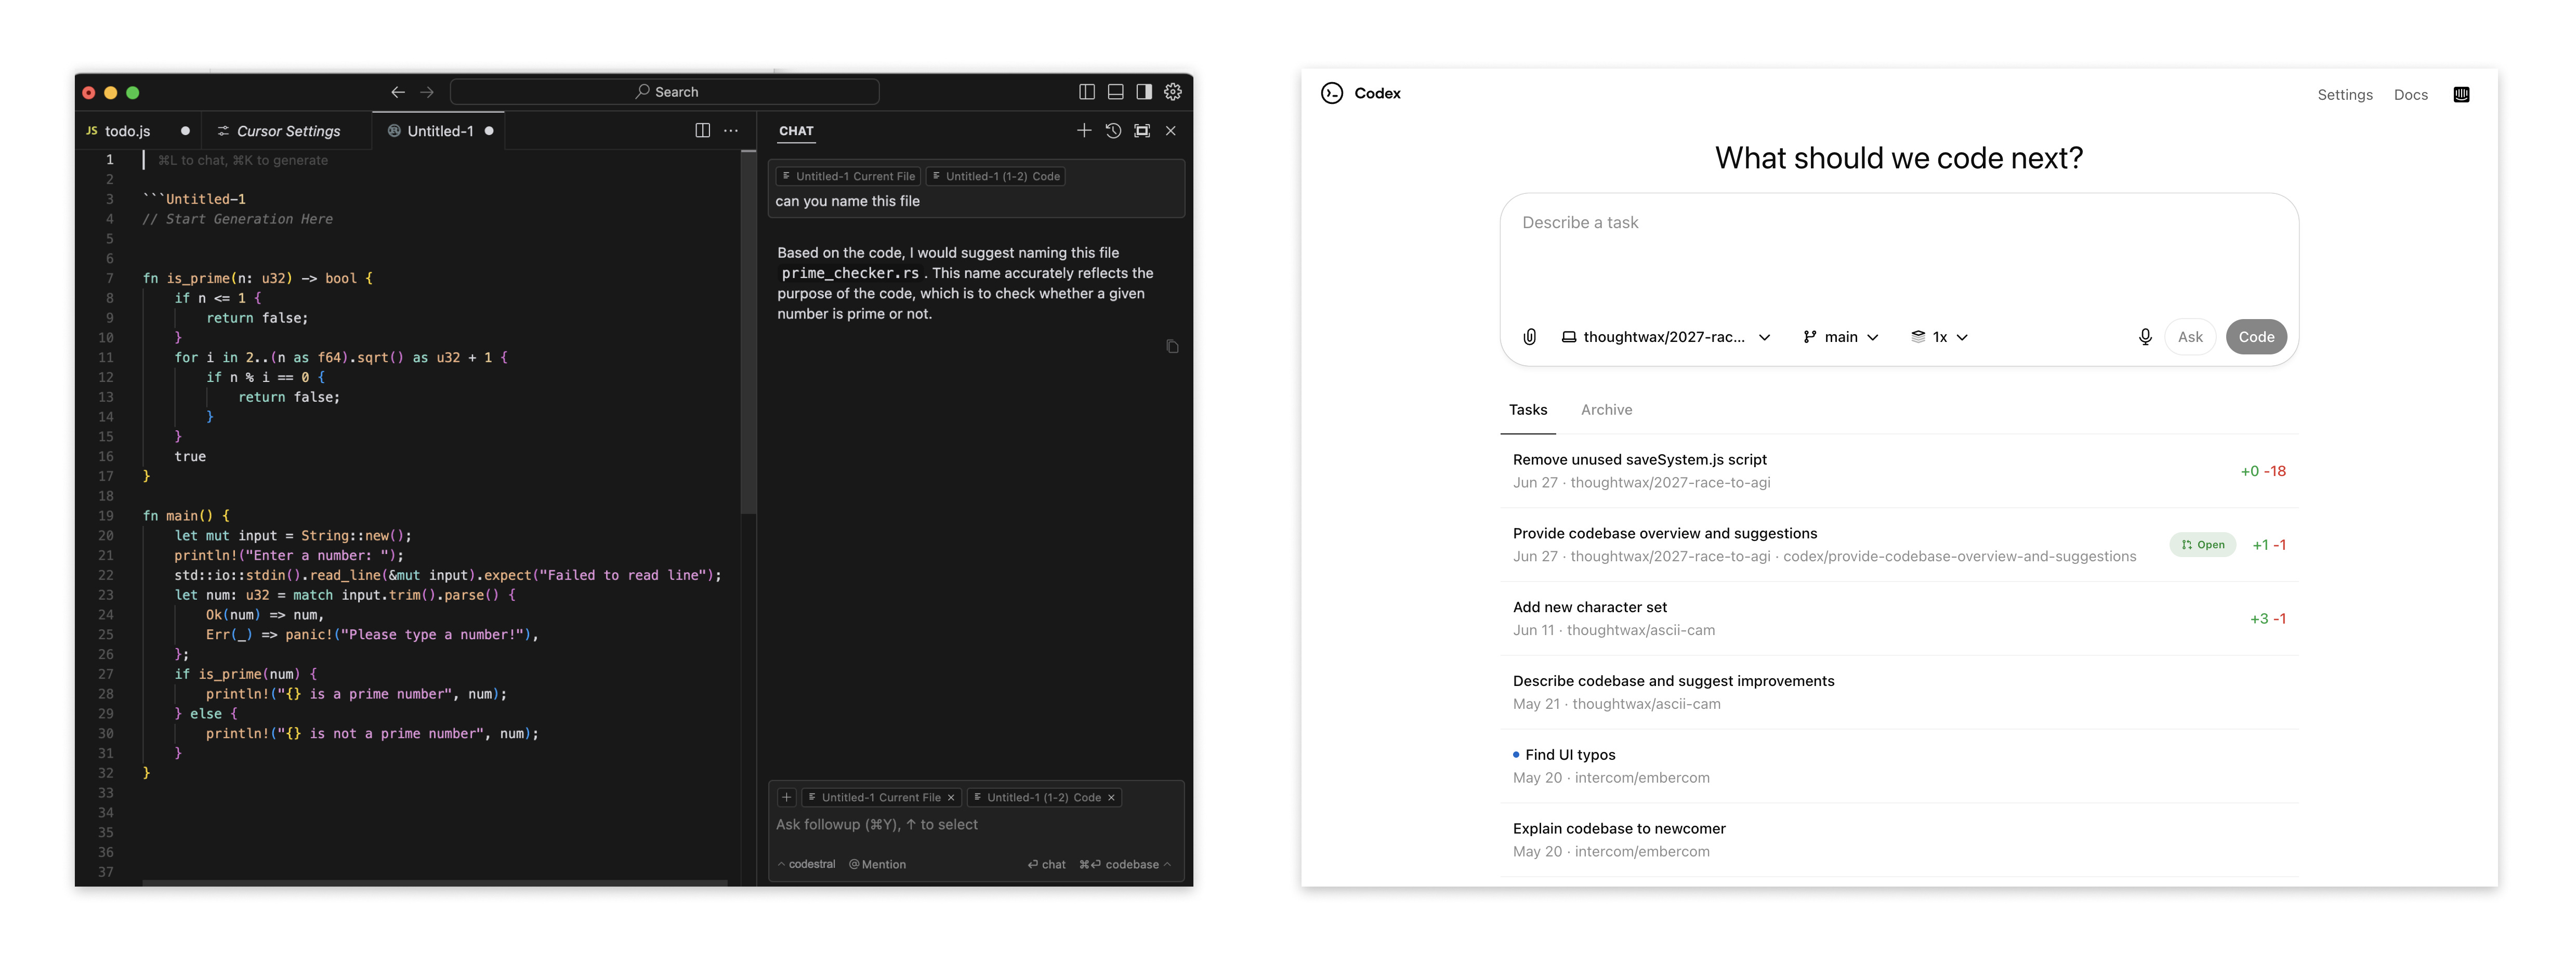Toggle the secondary sidebar layout icon

pyautogui.click(x=1144, y=92)
